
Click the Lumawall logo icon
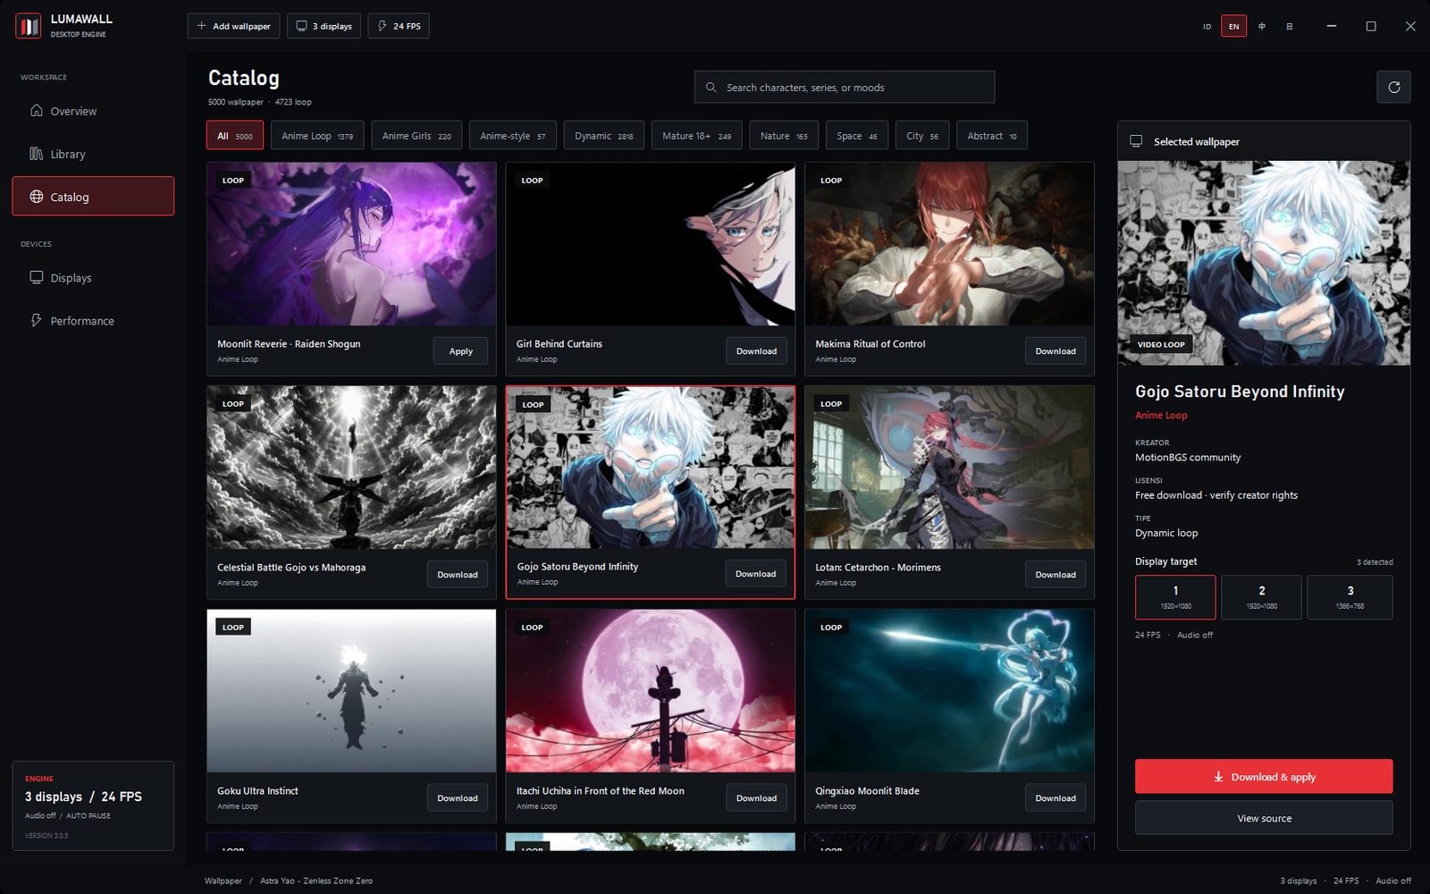pyautogui.click(x=29, y=26)
